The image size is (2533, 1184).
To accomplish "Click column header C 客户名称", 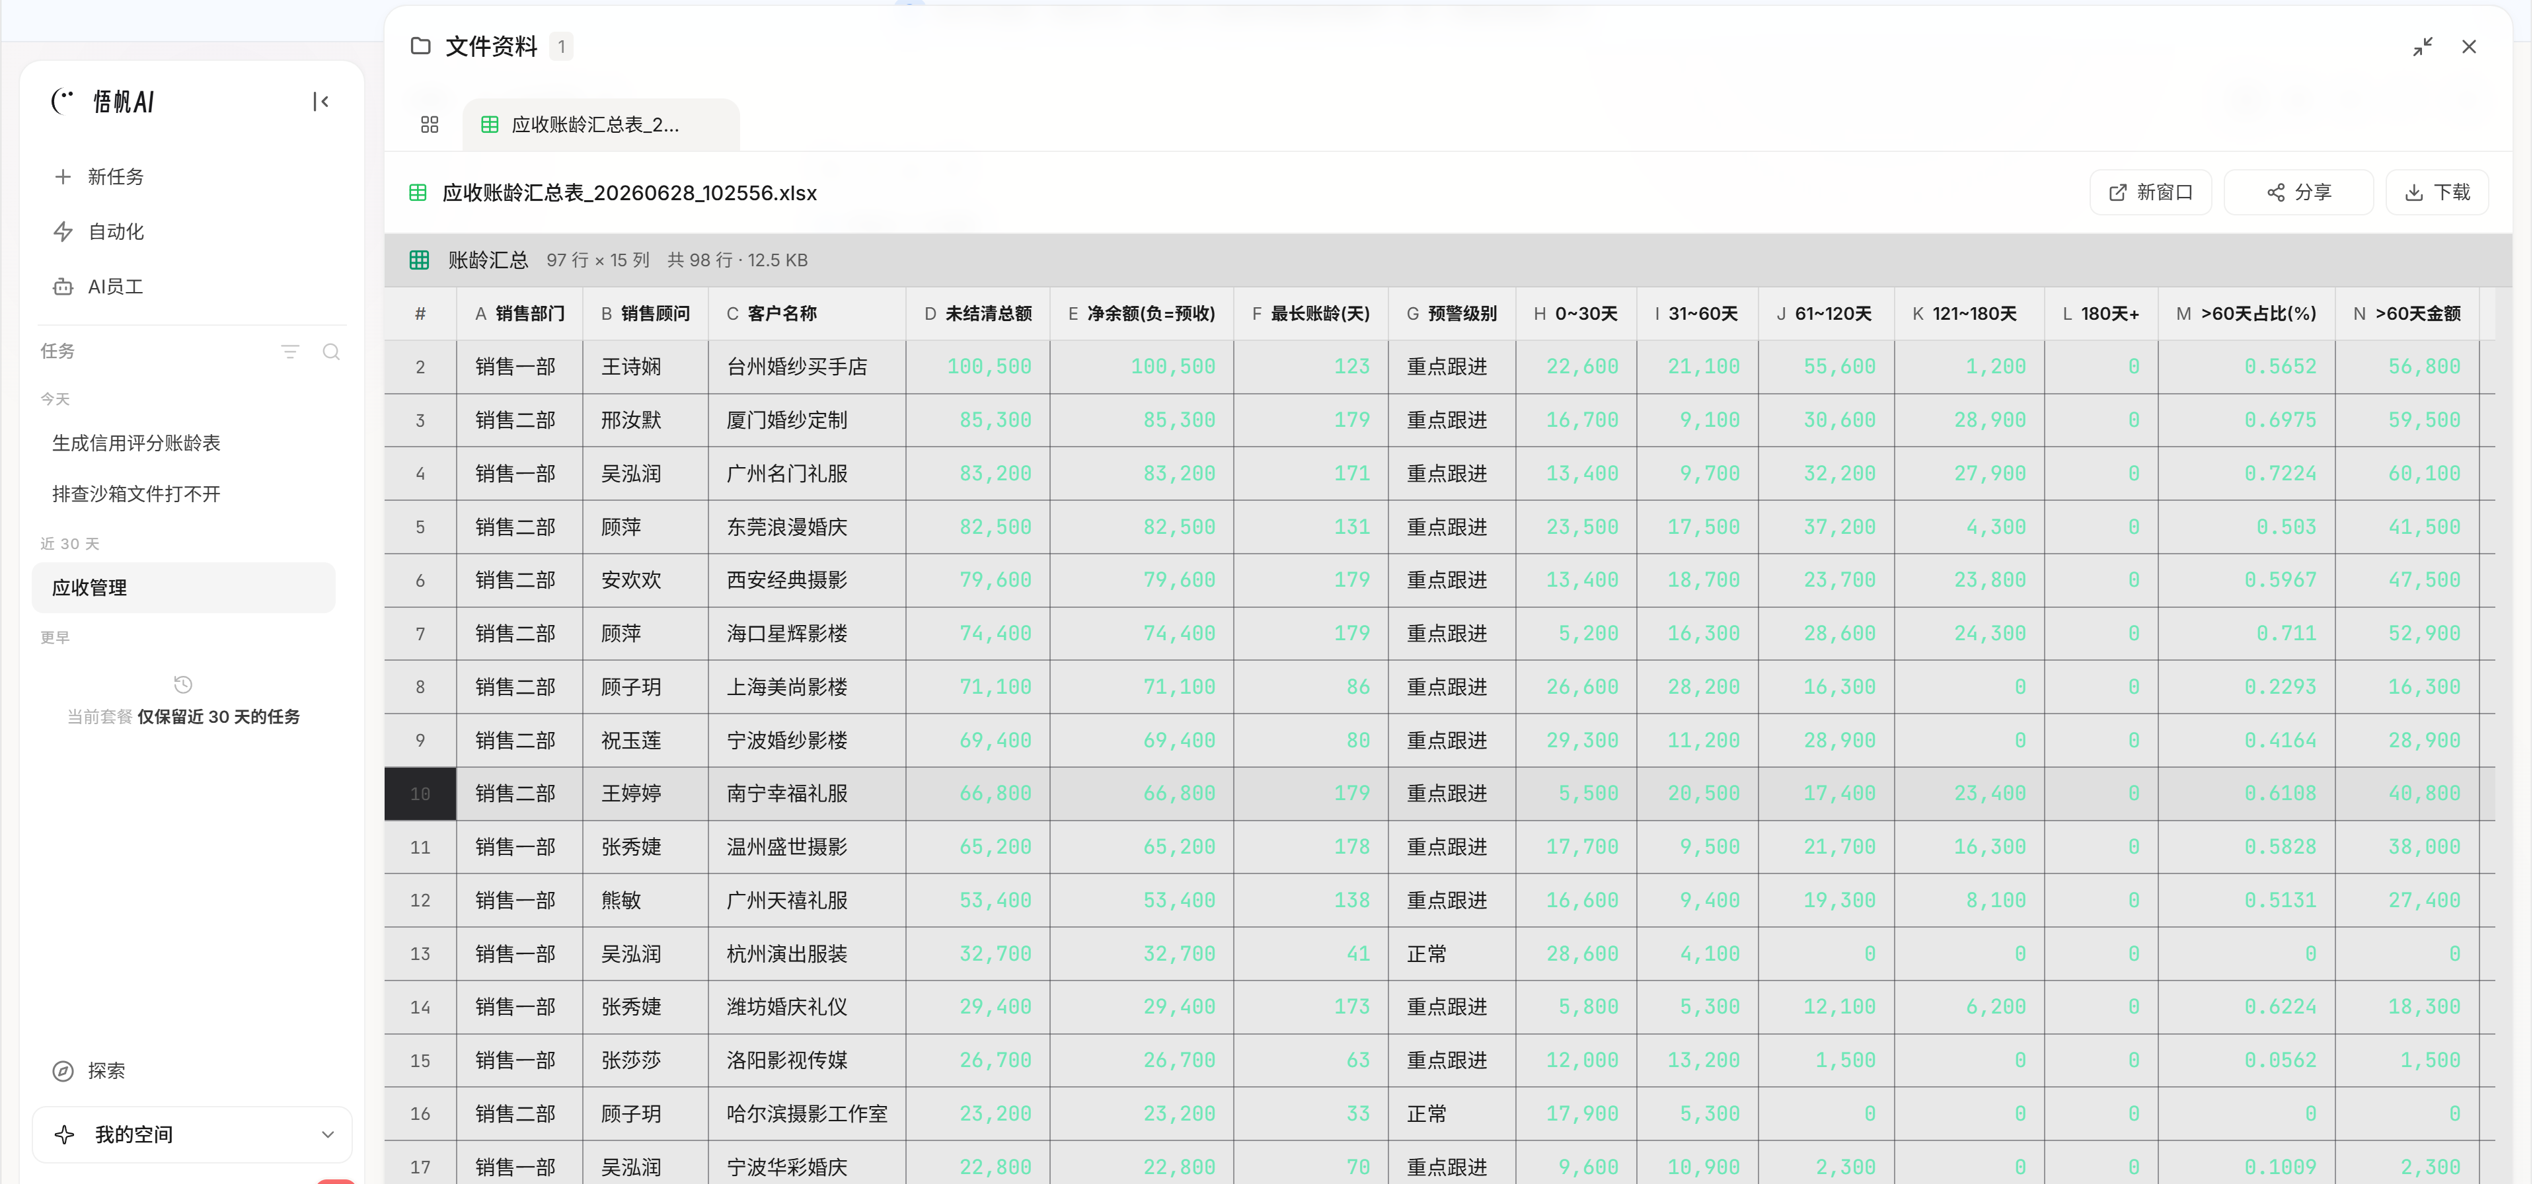I will click(806, 314).
